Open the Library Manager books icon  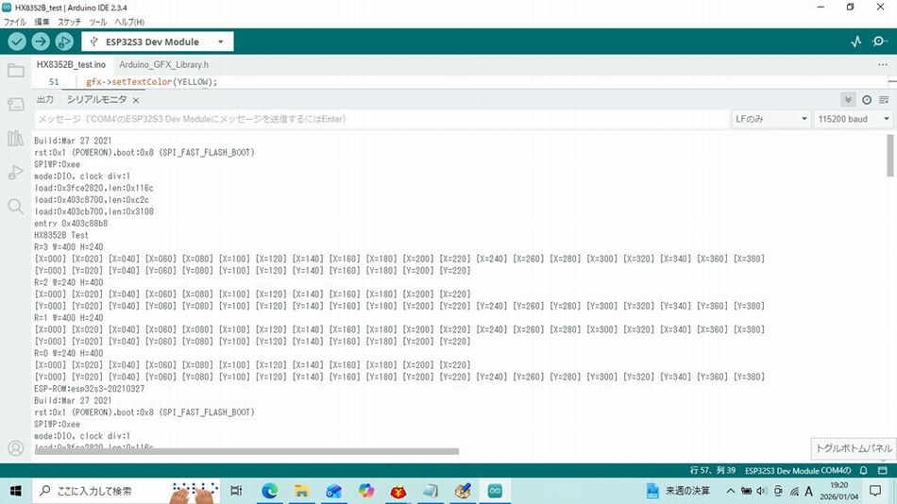tap(15, 139)
